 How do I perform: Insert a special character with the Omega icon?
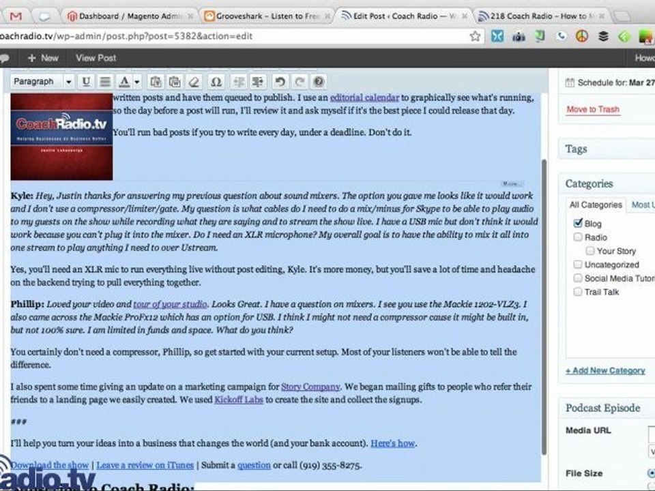tap(216, 81)
